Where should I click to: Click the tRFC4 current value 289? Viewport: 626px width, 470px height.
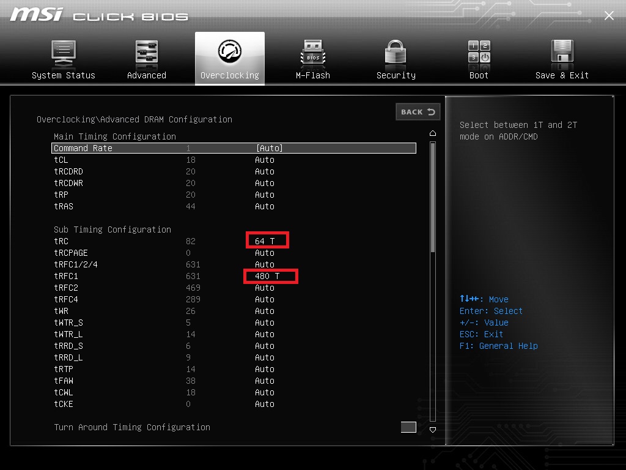click(x=193, y=299)
